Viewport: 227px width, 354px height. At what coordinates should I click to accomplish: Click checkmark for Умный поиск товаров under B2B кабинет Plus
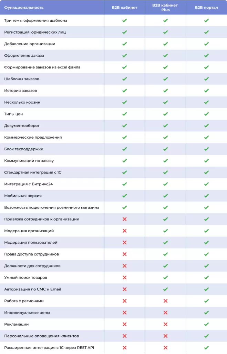165,277
